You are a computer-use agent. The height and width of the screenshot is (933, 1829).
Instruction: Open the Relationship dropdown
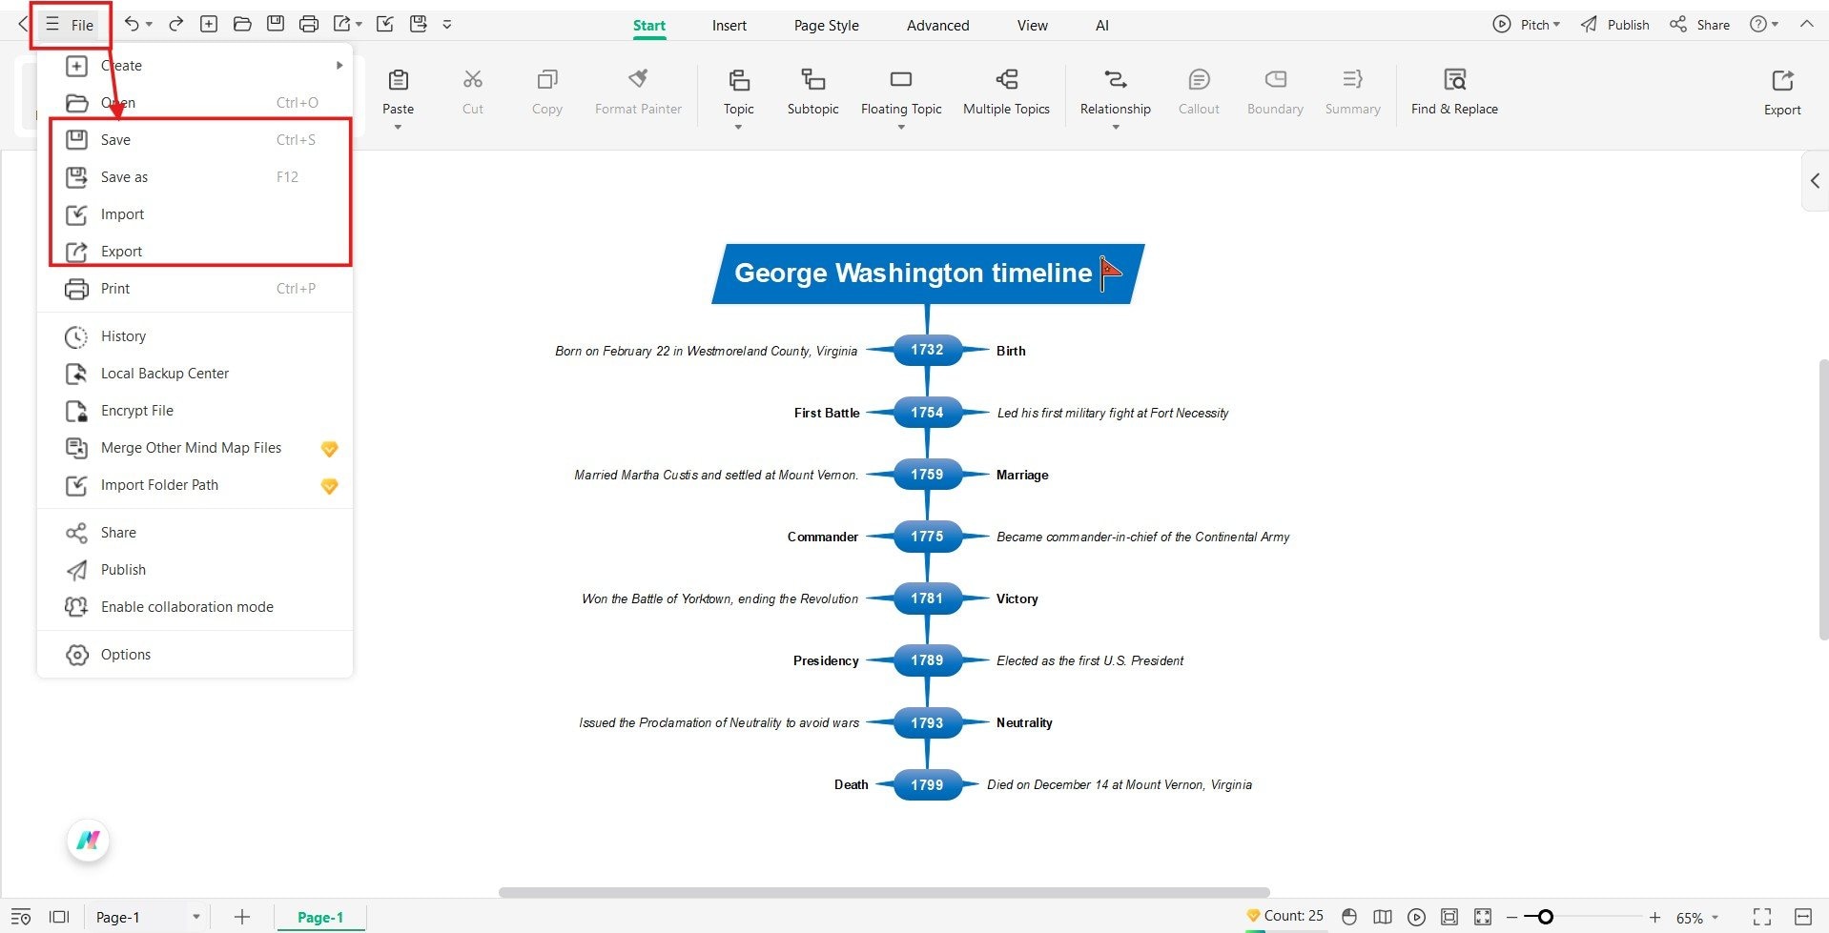tap(1116, 127)
